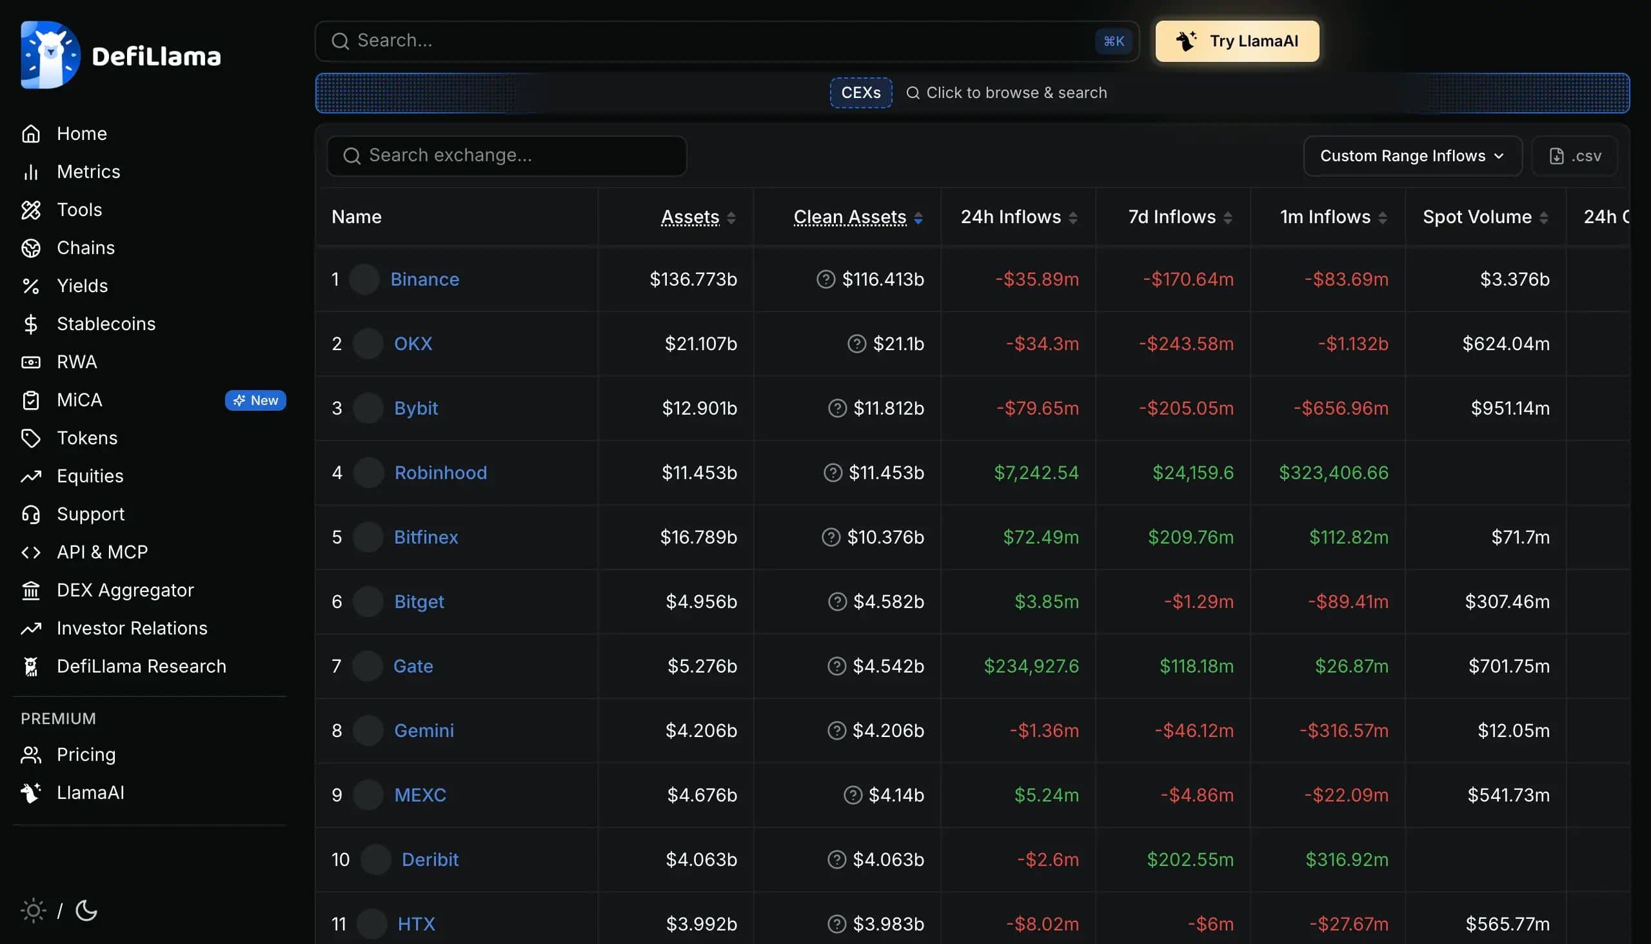1651x944 pixels.
Task: Click the Search exchange input
Action: [x=506, y=156]
